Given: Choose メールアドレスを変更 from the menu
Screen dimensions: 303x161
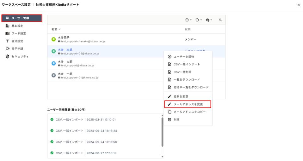Looking at the screenshot, I should click(x=188, y=104).
